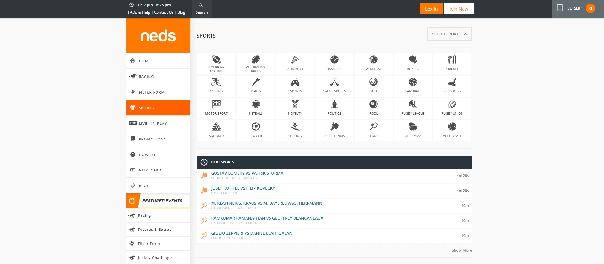Select the Cycling icon
The width and height of the screenshot is (604, 264).
216,82
